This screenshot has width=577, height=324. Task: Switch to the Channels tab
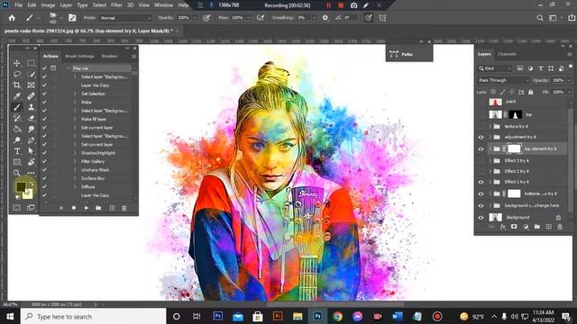(507, 54)
